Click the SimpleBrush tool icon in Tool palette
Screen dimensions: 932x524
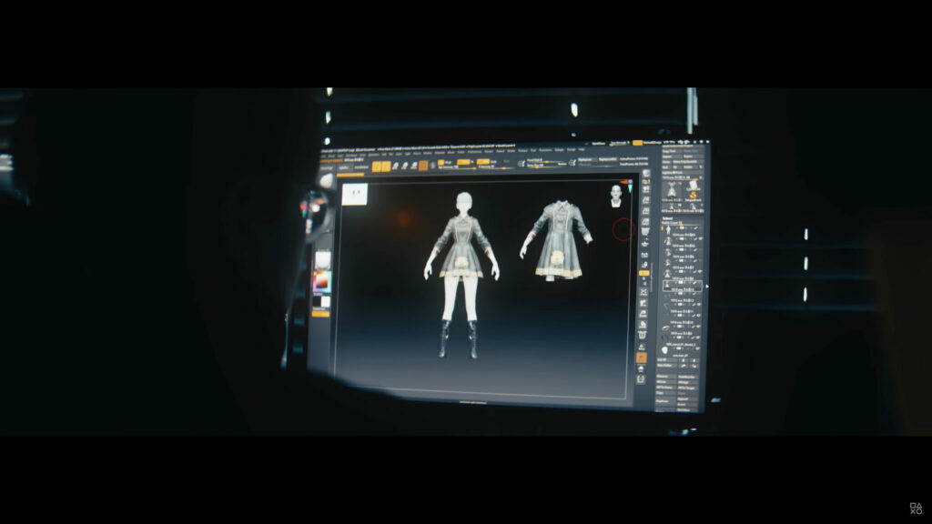click(694, 193)
